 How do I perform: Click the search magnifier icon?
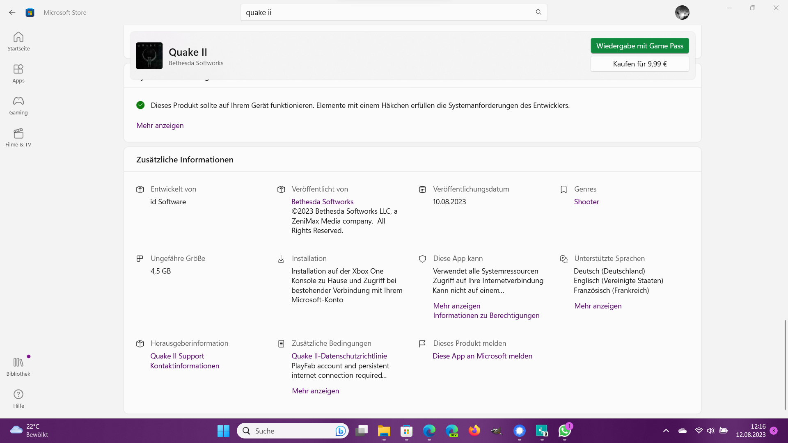538,12
